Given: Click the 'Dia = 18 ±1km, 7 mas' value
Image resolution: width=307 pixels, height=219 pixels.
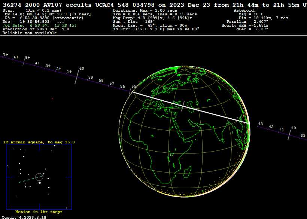Looking at the screenshot, I should 263,18.
